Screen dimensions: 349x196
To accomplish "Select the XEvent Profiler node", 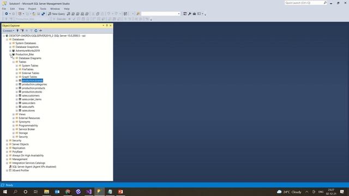I will click(x=21, y=170).
